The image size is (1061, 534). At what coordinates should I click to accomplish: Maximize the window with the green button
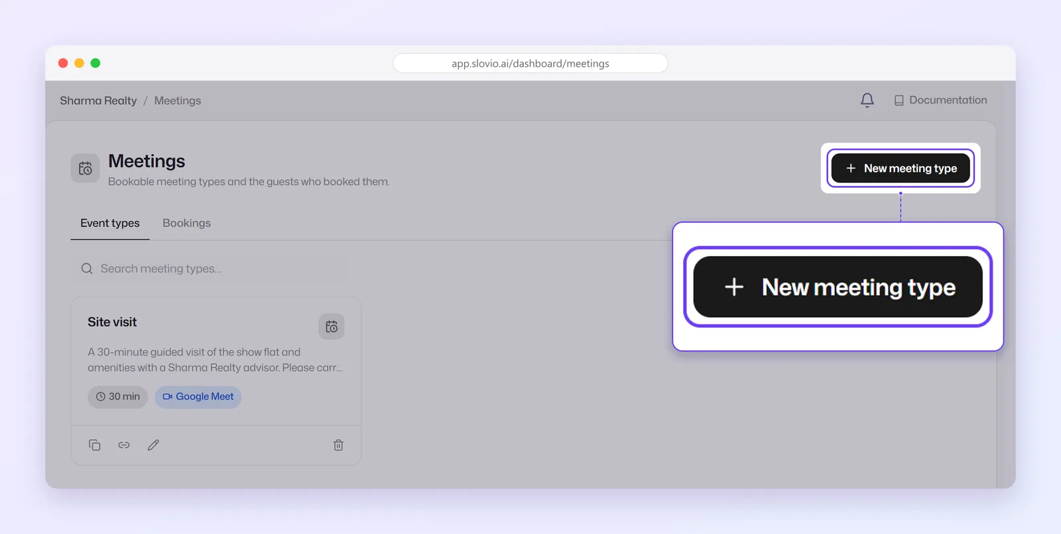(x=95, y=63)
